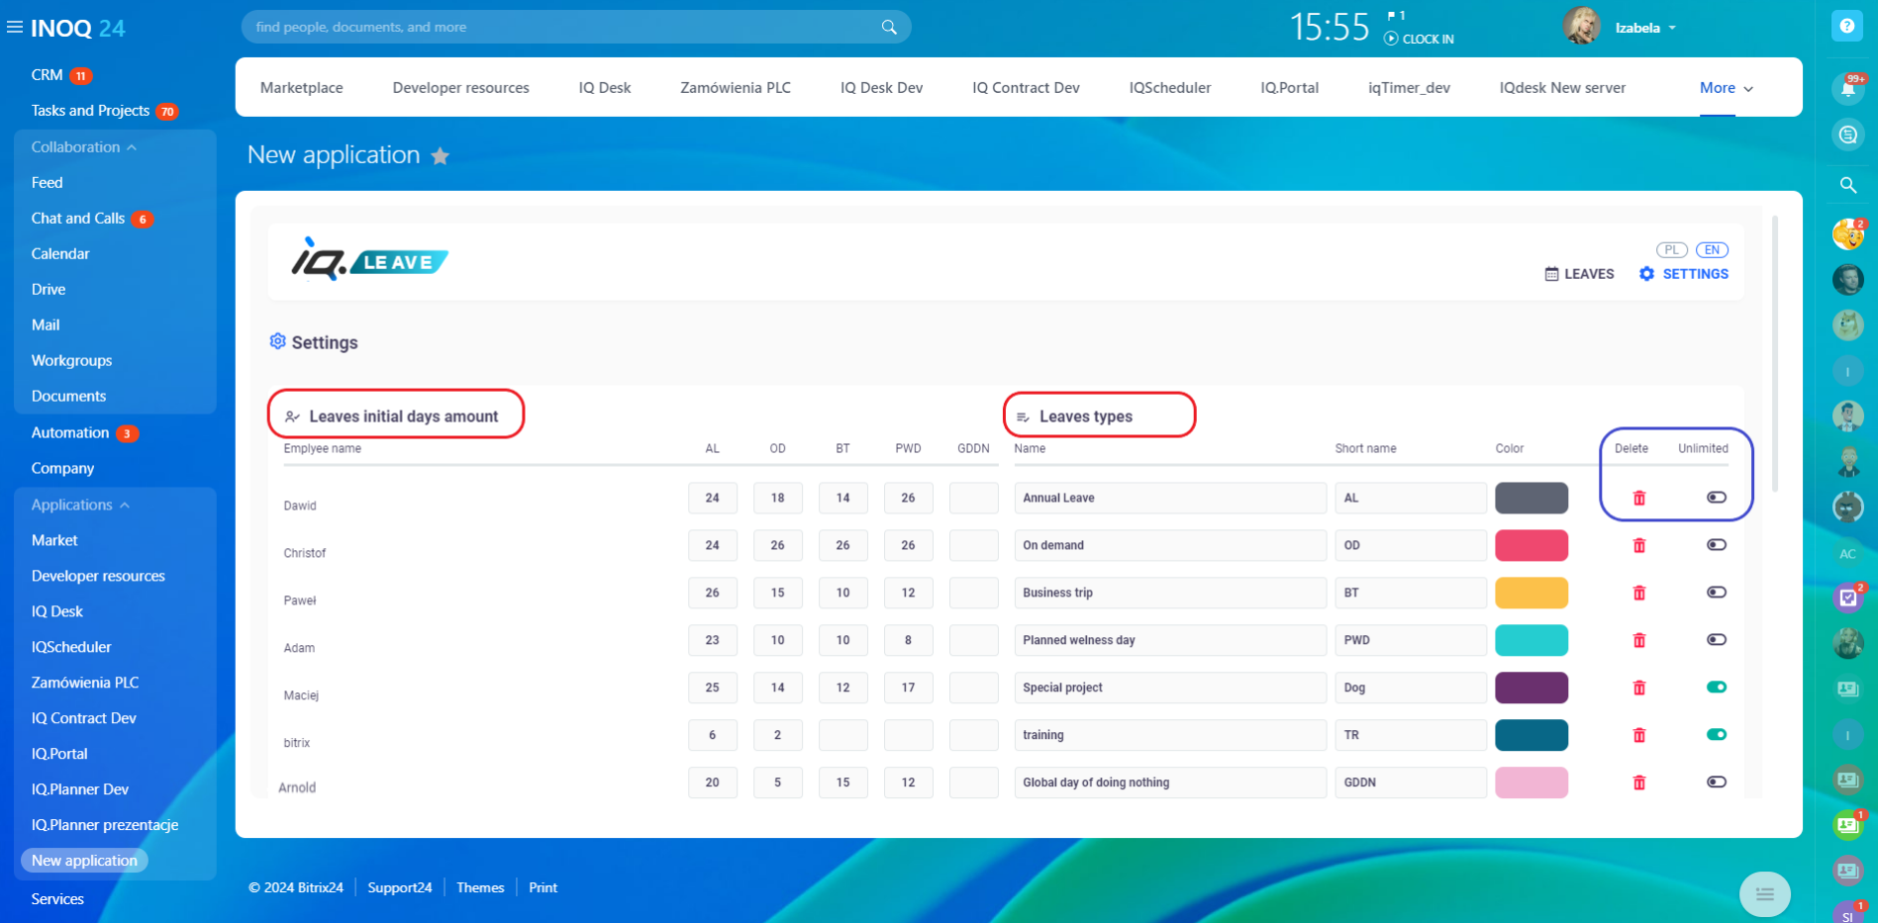Click the search icon in the right sidebar

click(1847, 185)
